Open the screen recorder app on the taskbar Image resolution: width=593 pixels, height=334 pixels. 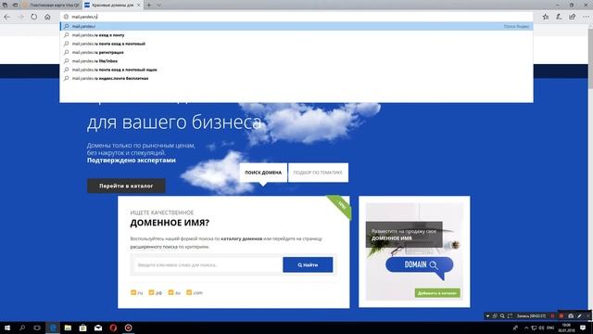128,328
